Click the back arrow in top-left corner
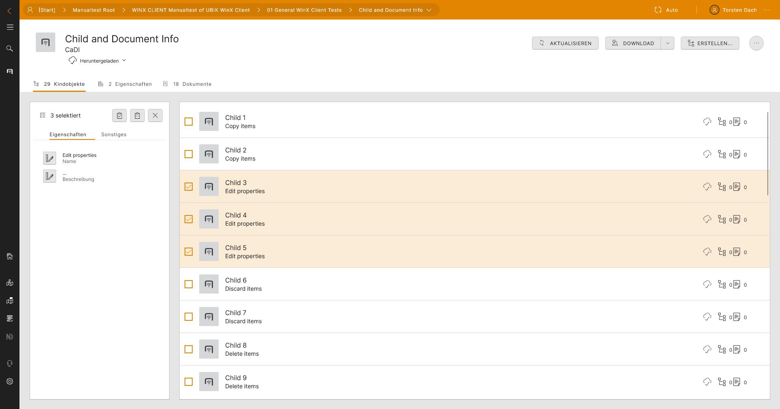The height and width of the screenshot is (409, 780). [x=9, y=11]
